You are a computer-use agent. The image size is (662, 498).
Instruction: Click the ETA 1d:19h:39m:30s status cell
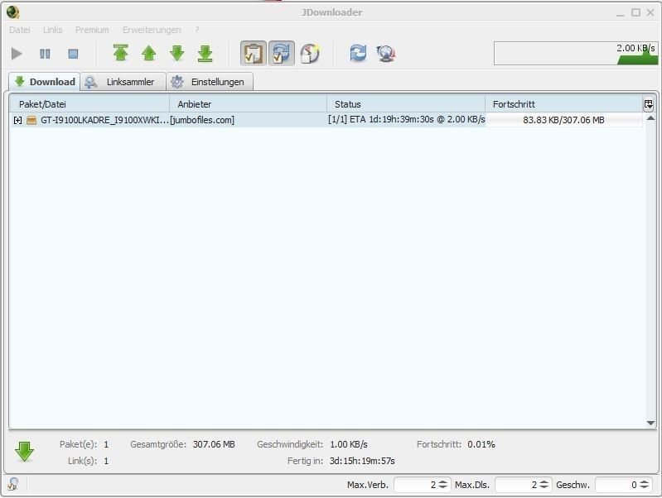406,119
